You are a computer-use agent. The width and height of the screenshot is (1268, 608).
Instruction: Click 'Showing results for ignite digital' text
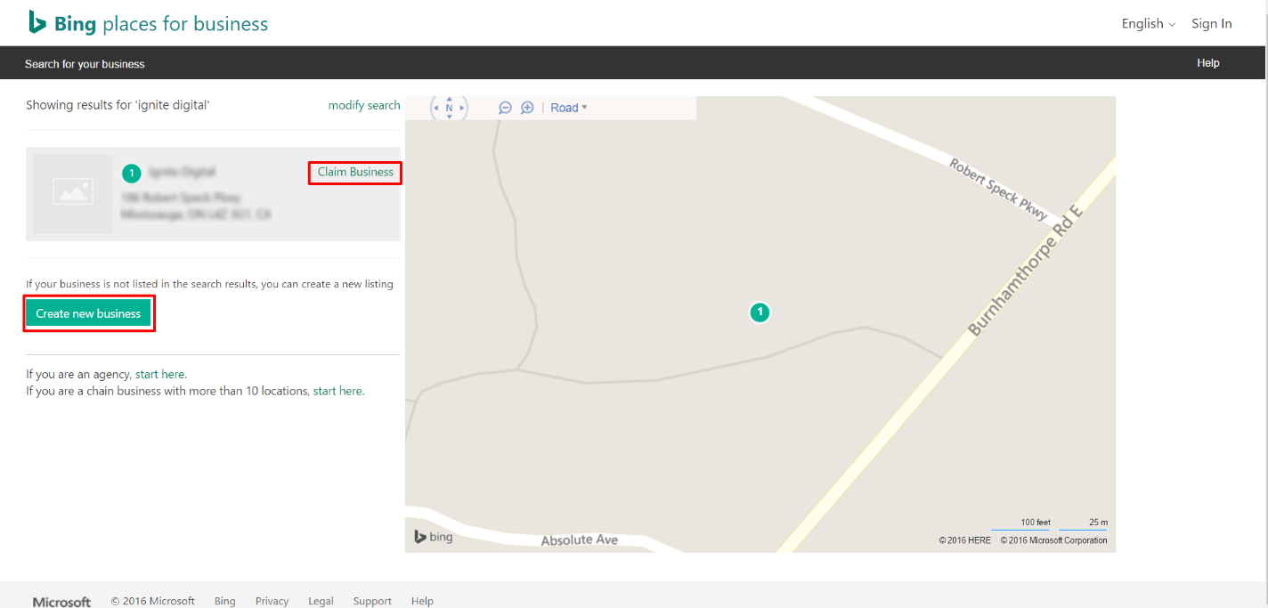coord(118,105)
